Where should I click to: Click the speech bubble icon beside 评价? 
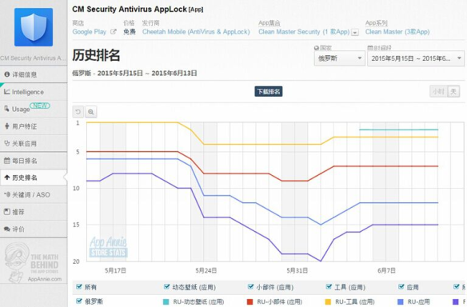(7, 229)
